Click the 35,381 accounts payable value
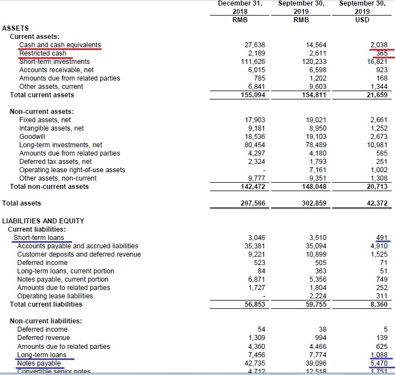This screenshot has width=395, height=375. (x=255, y=246)
